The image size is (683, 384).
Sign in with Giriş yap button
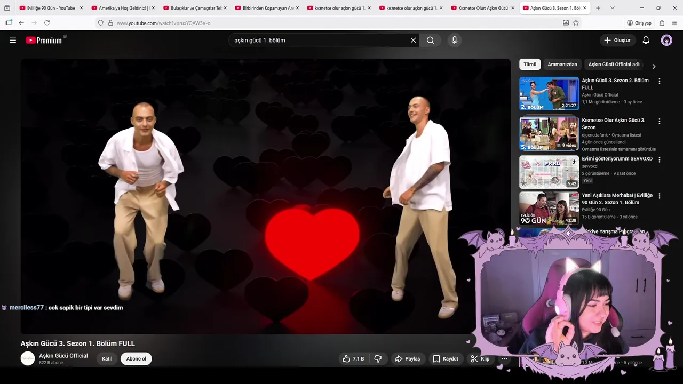640,23
